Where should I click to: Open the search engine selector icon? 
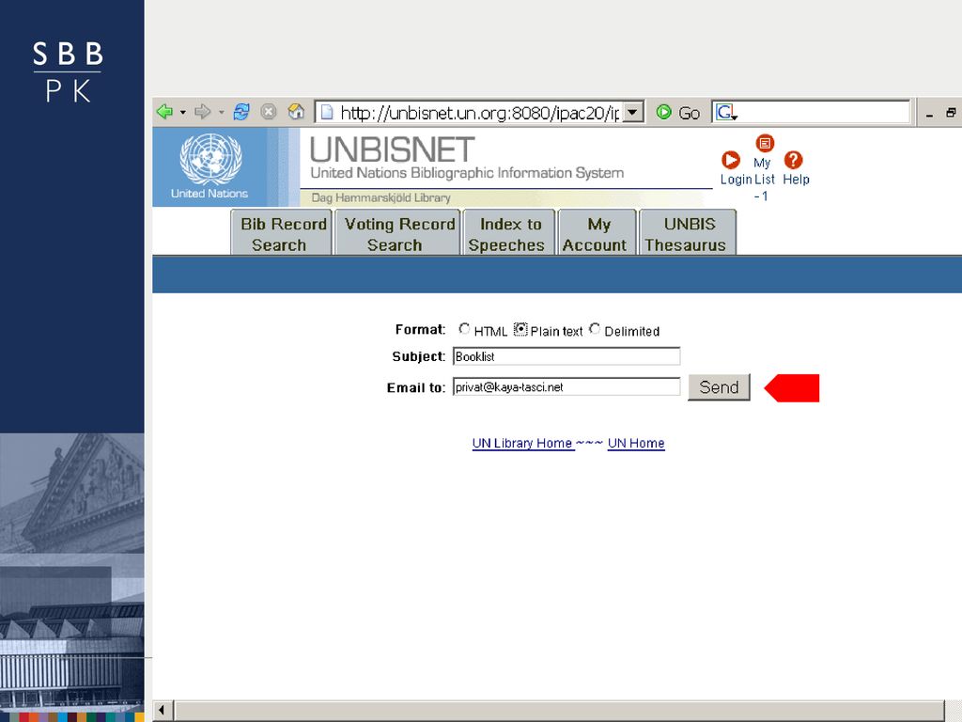click(x=726, y=113)
